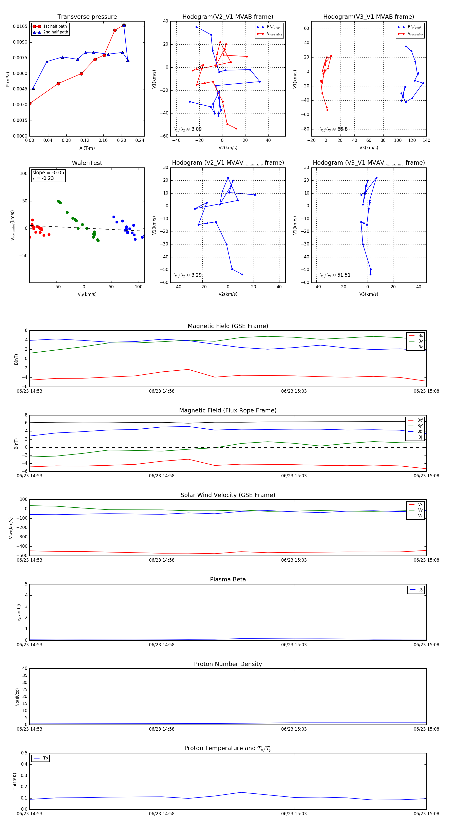
Task: Click the 'Proton Number Density' title
Action: tap(228, 664)
